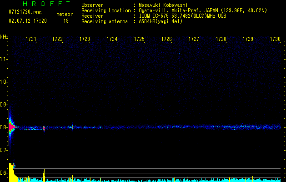The height and width of the screenshot is (182, 286).
Task: Click the ICOM IC-575 receiver text
Action: click(182, 16)
